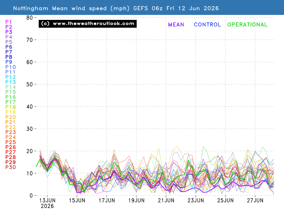Image resolution: width=284 pixels, height=213 pixels.
Task: Click the P15 legend label
Action: (11, 92)
